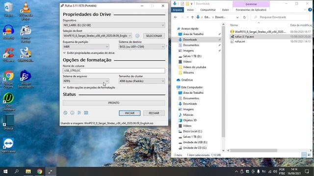Expand advanced format options section
Screen dimensions: 314x176
pos(89,88)
